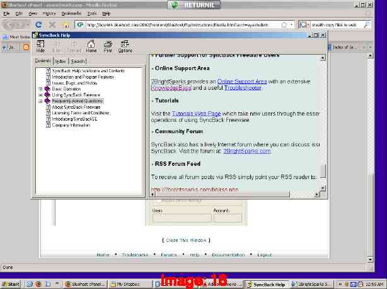Click the bookmark star in the address bar

coord(284,25)
